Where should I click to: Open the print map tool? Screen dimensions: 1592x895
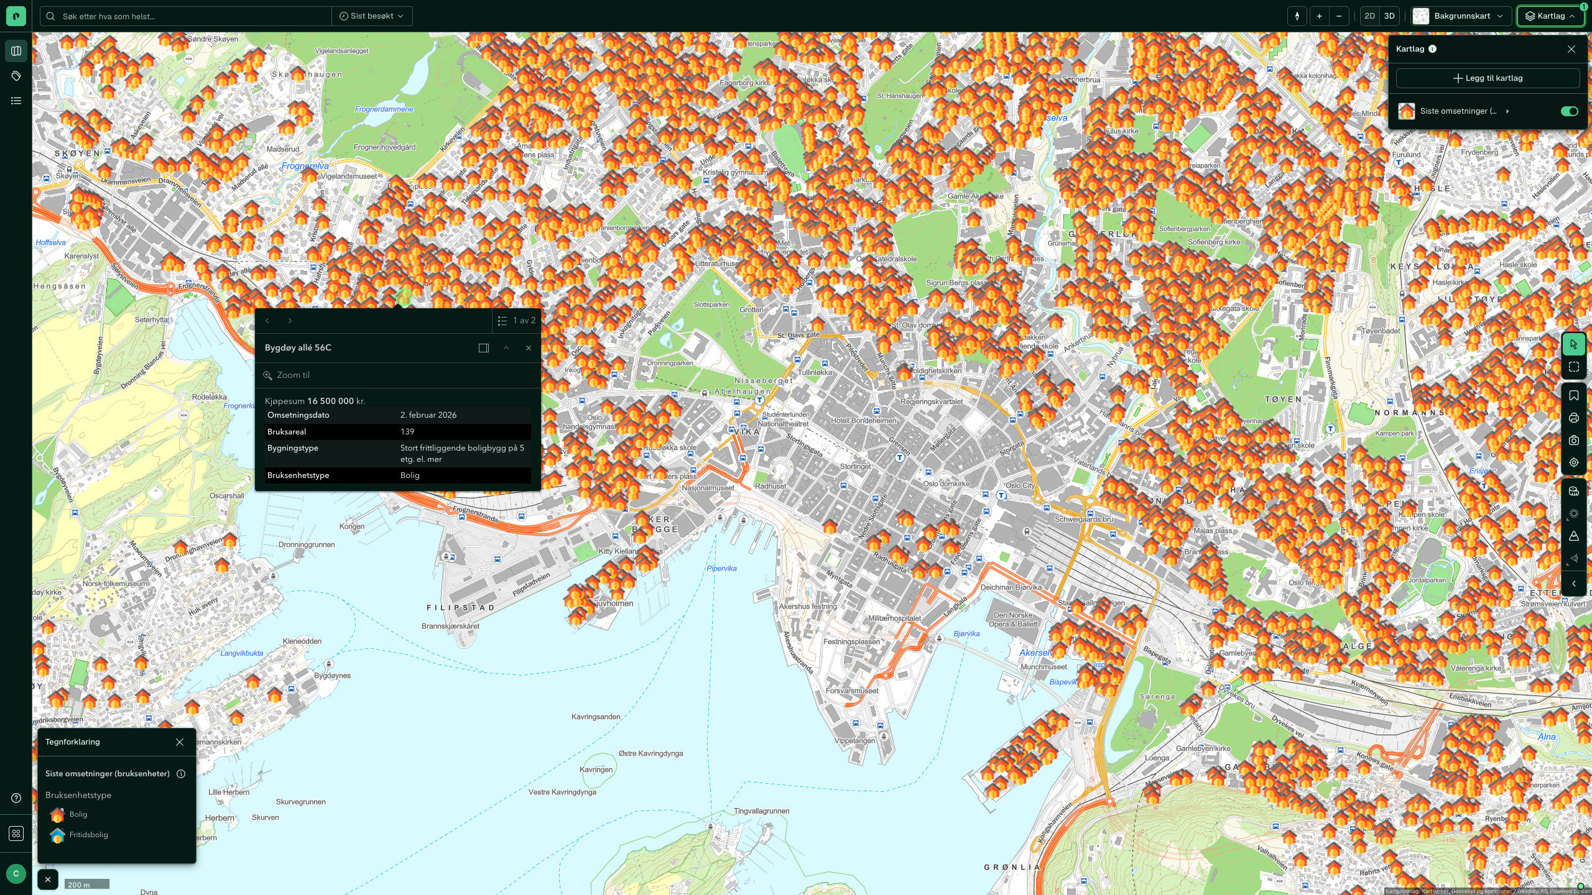1574,418
